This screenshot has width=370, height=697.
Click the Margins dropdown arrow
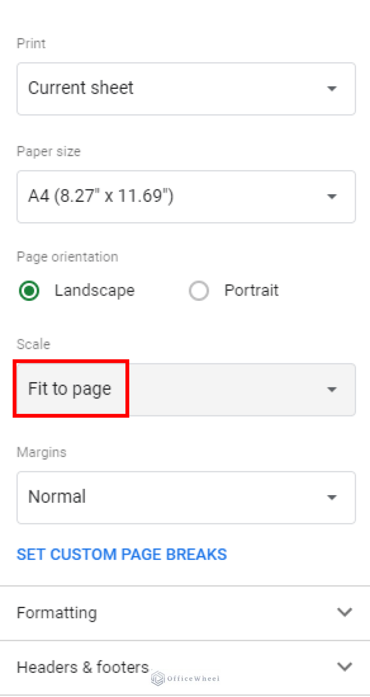331,497
